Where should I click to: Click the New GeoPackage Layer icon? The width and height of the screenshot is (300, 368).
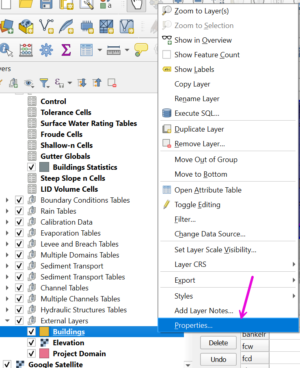tap(26, 26)
